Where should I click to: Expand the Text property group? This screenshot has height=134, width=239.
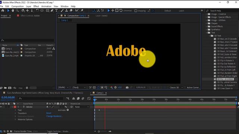pyautogui.click(x=15, y=110)
